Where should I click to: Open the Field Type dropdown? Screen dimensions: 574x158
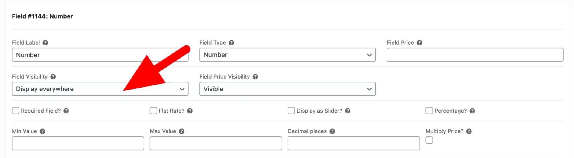287,55
